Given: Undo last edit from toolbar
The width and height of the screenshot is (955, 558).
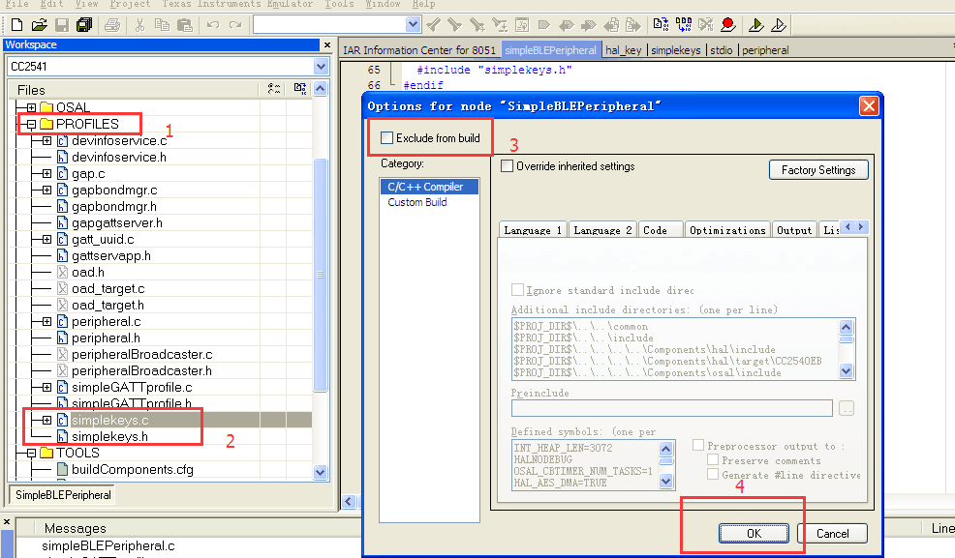Looking at the screenshot, I should click(x=212, y=25).
